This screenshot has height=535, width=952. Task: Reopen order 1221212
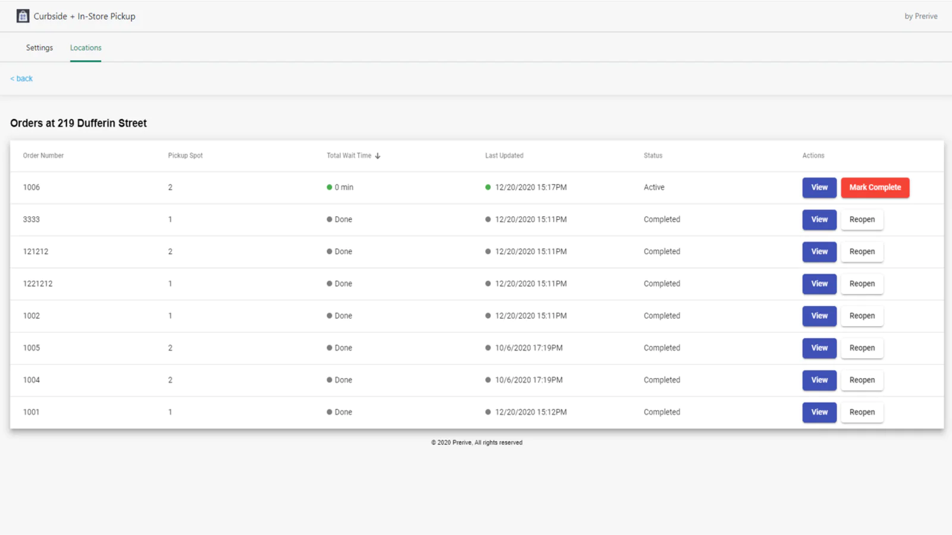click(x=862, y=284)
